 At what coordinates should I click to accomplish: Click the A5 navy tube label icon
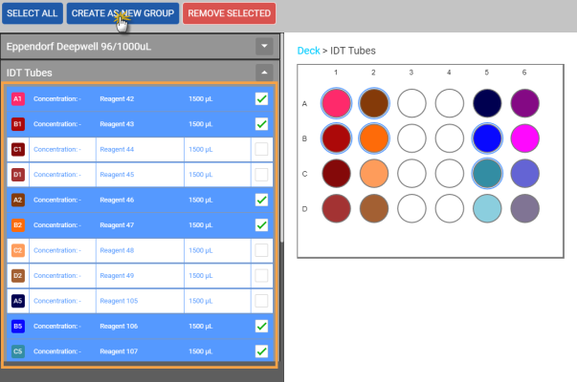(x=17, y=301)
